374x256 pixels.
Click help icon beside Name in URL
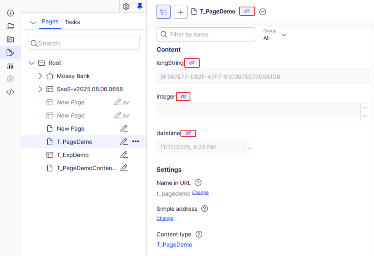(x=198, y=182)
